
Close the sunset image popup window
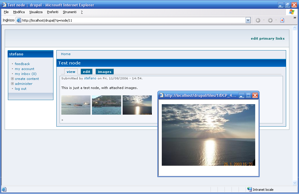pos(255,95)
